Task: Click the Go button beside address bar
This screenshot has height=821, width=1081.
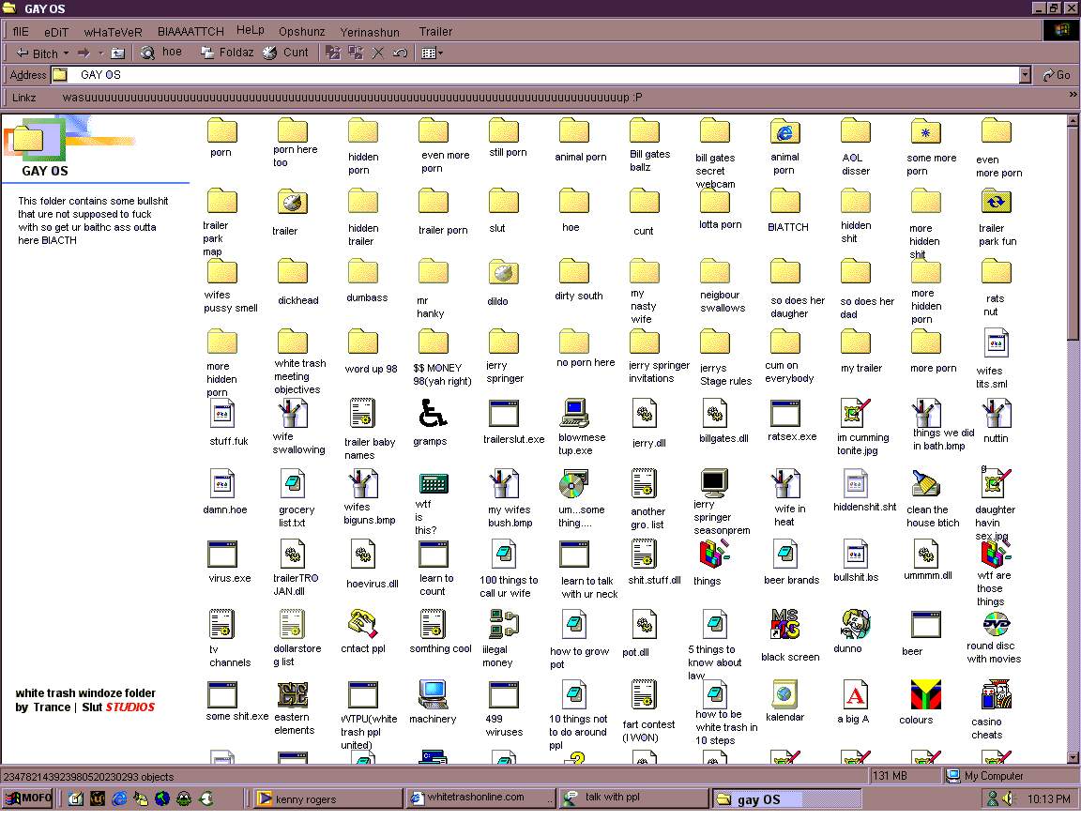Action: pos(1057,74)
